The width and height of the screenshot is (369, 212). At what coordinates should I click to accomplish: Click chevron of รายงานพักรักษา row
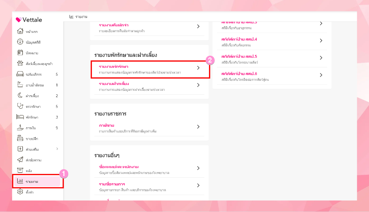tap(198, 68)
